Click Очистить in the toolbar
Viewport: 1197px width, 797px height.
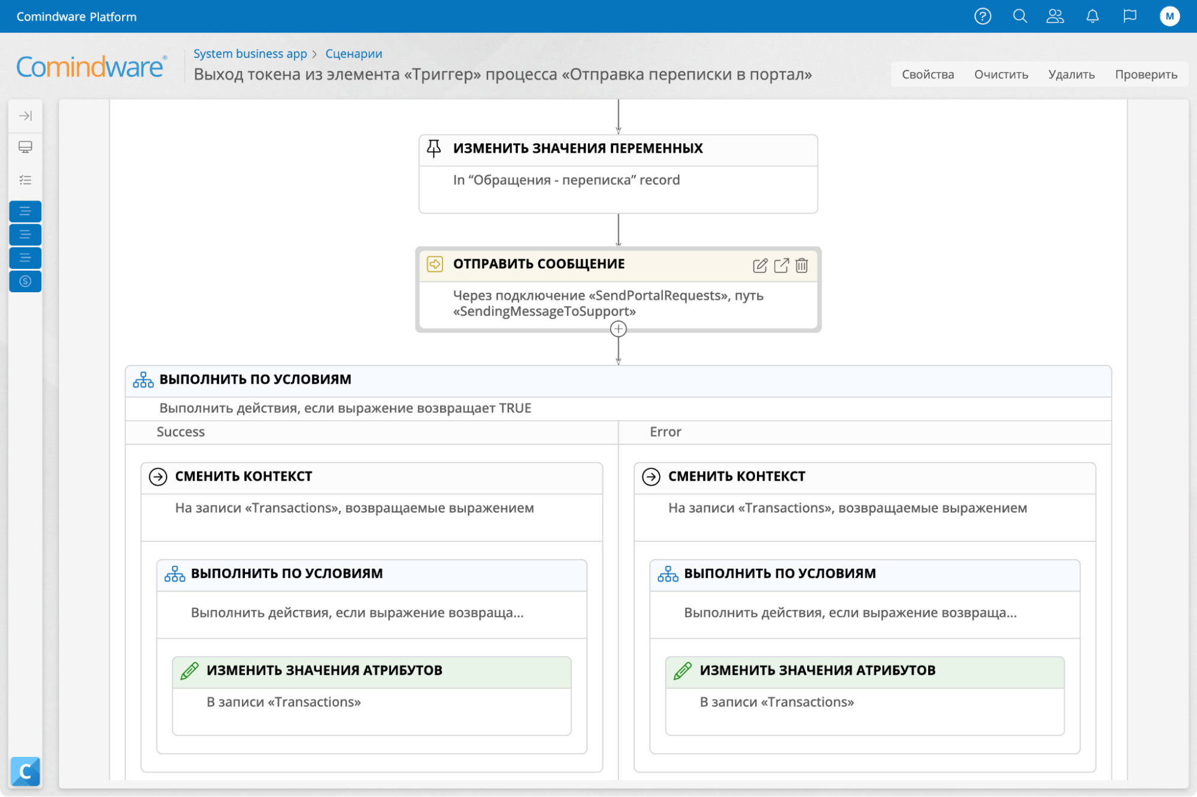[1001, 74]
